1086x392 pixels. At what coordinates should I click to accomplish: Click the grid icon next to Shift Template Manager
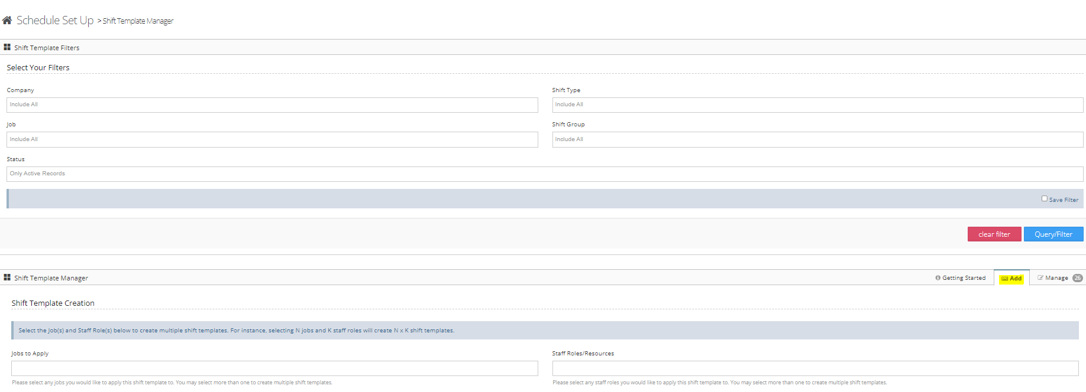tap(7, 277)
